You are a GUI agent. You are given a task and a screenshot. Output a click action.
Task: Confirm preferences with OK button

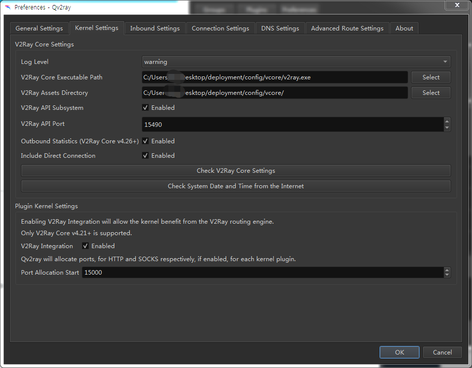pos(400,352)
